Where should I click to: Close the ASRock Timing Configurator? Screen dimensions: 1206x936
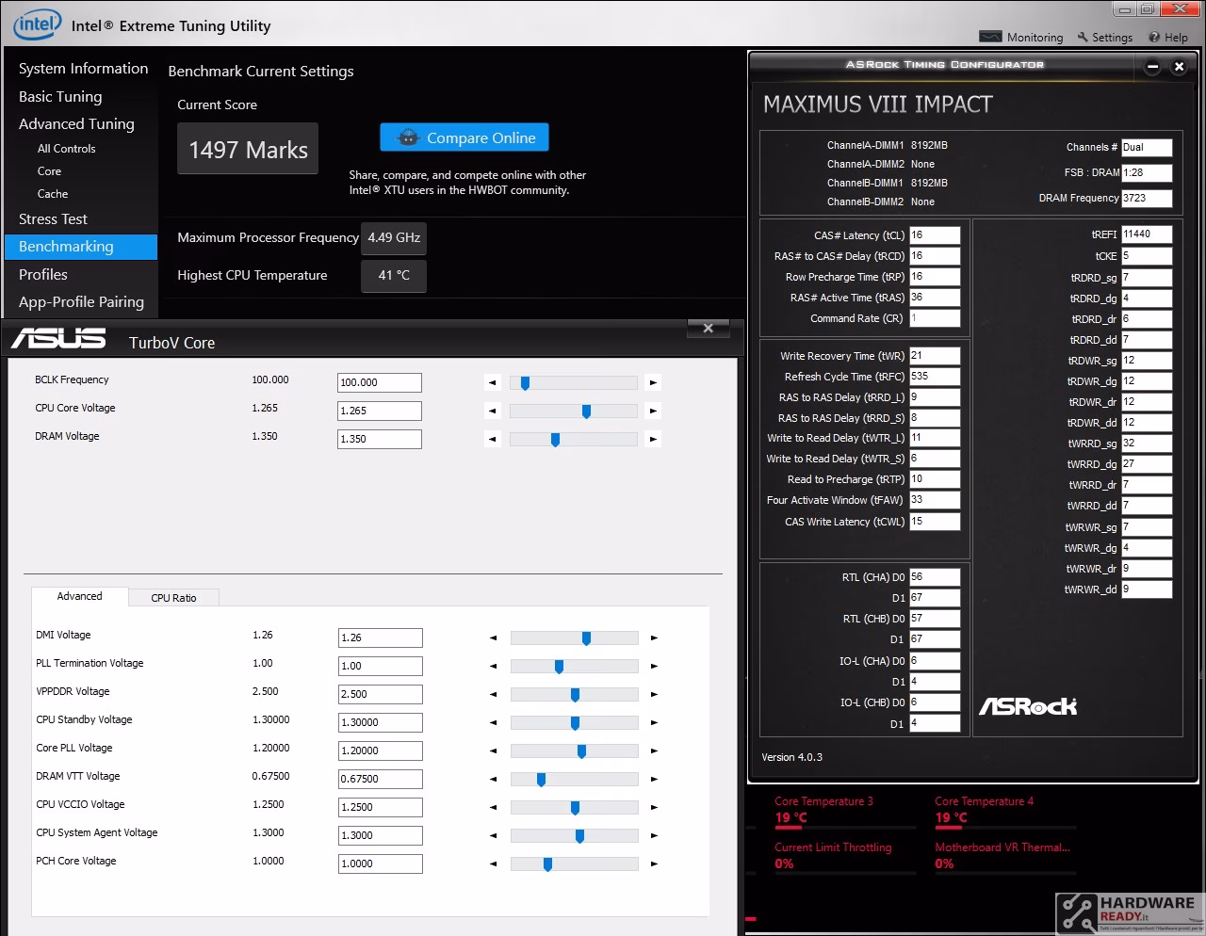click(1179, 66)
